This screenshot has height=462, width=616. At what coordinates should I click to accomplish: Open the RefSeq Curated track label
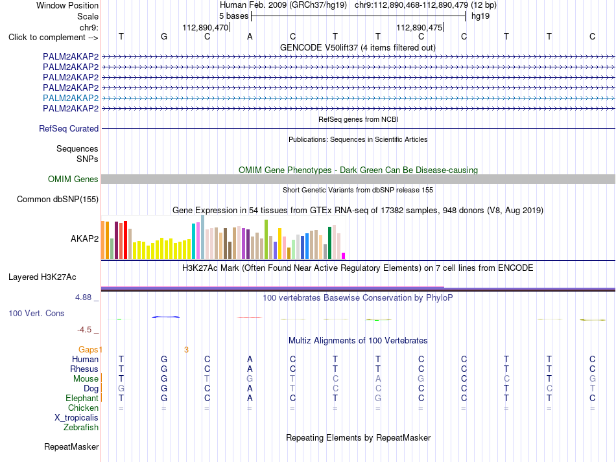(x=69, y=129)
